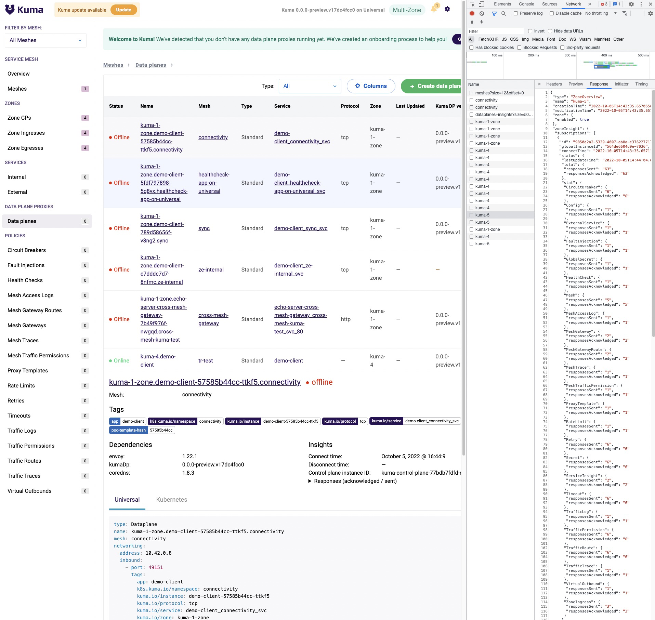Image resolution: width=655 pixels, height=620 pixels.
Task: Open the notifications bell icon
Action: pyautogui.click(x=434, y=9)
